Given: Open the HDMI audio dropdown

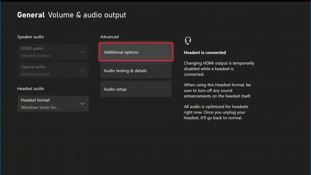Looking at the screenshot, I should point(53,52).
